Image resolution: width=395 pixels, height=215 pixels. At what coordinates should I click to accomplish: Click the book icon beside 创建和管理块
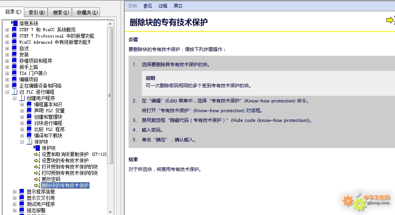pos(29,117)
